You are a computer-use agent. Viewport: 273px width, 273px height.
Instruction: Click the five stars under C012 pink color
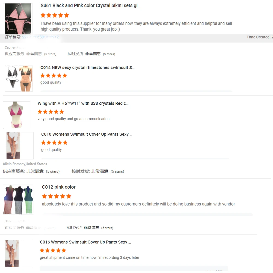(x=57, y=196)
